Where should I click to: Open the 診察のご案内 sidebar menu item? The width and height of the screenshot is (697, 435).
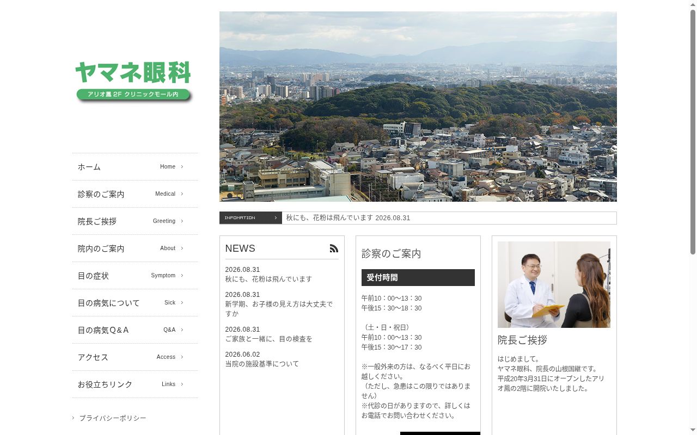point(135,194)
